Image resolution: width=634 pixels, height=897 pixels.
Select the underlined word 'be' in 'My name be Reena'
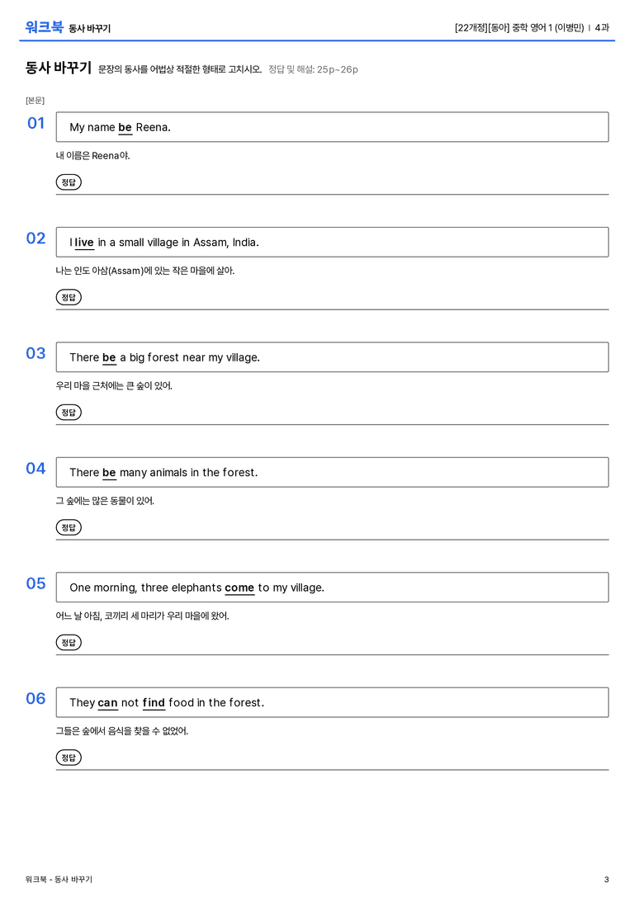click(x=125, y=128)
